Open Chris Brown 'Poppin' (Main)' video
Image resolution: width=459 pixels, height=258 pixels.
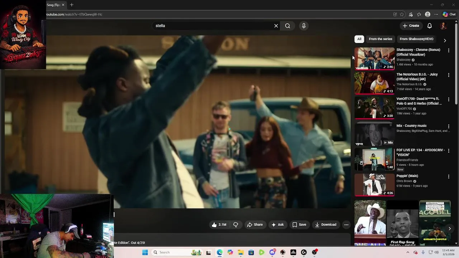tap(407, 176)
